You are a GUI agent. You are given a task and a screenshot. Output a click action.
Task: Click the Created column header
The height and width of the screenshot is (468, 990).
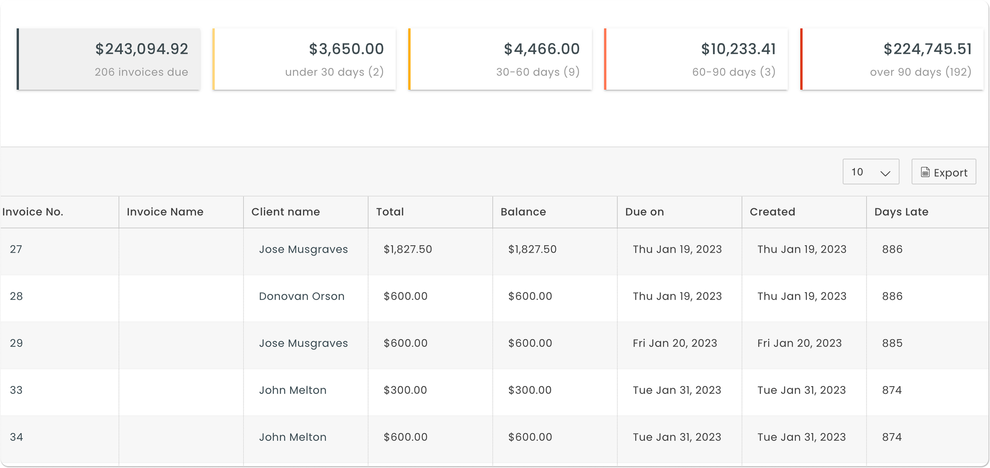click(772, 212)
